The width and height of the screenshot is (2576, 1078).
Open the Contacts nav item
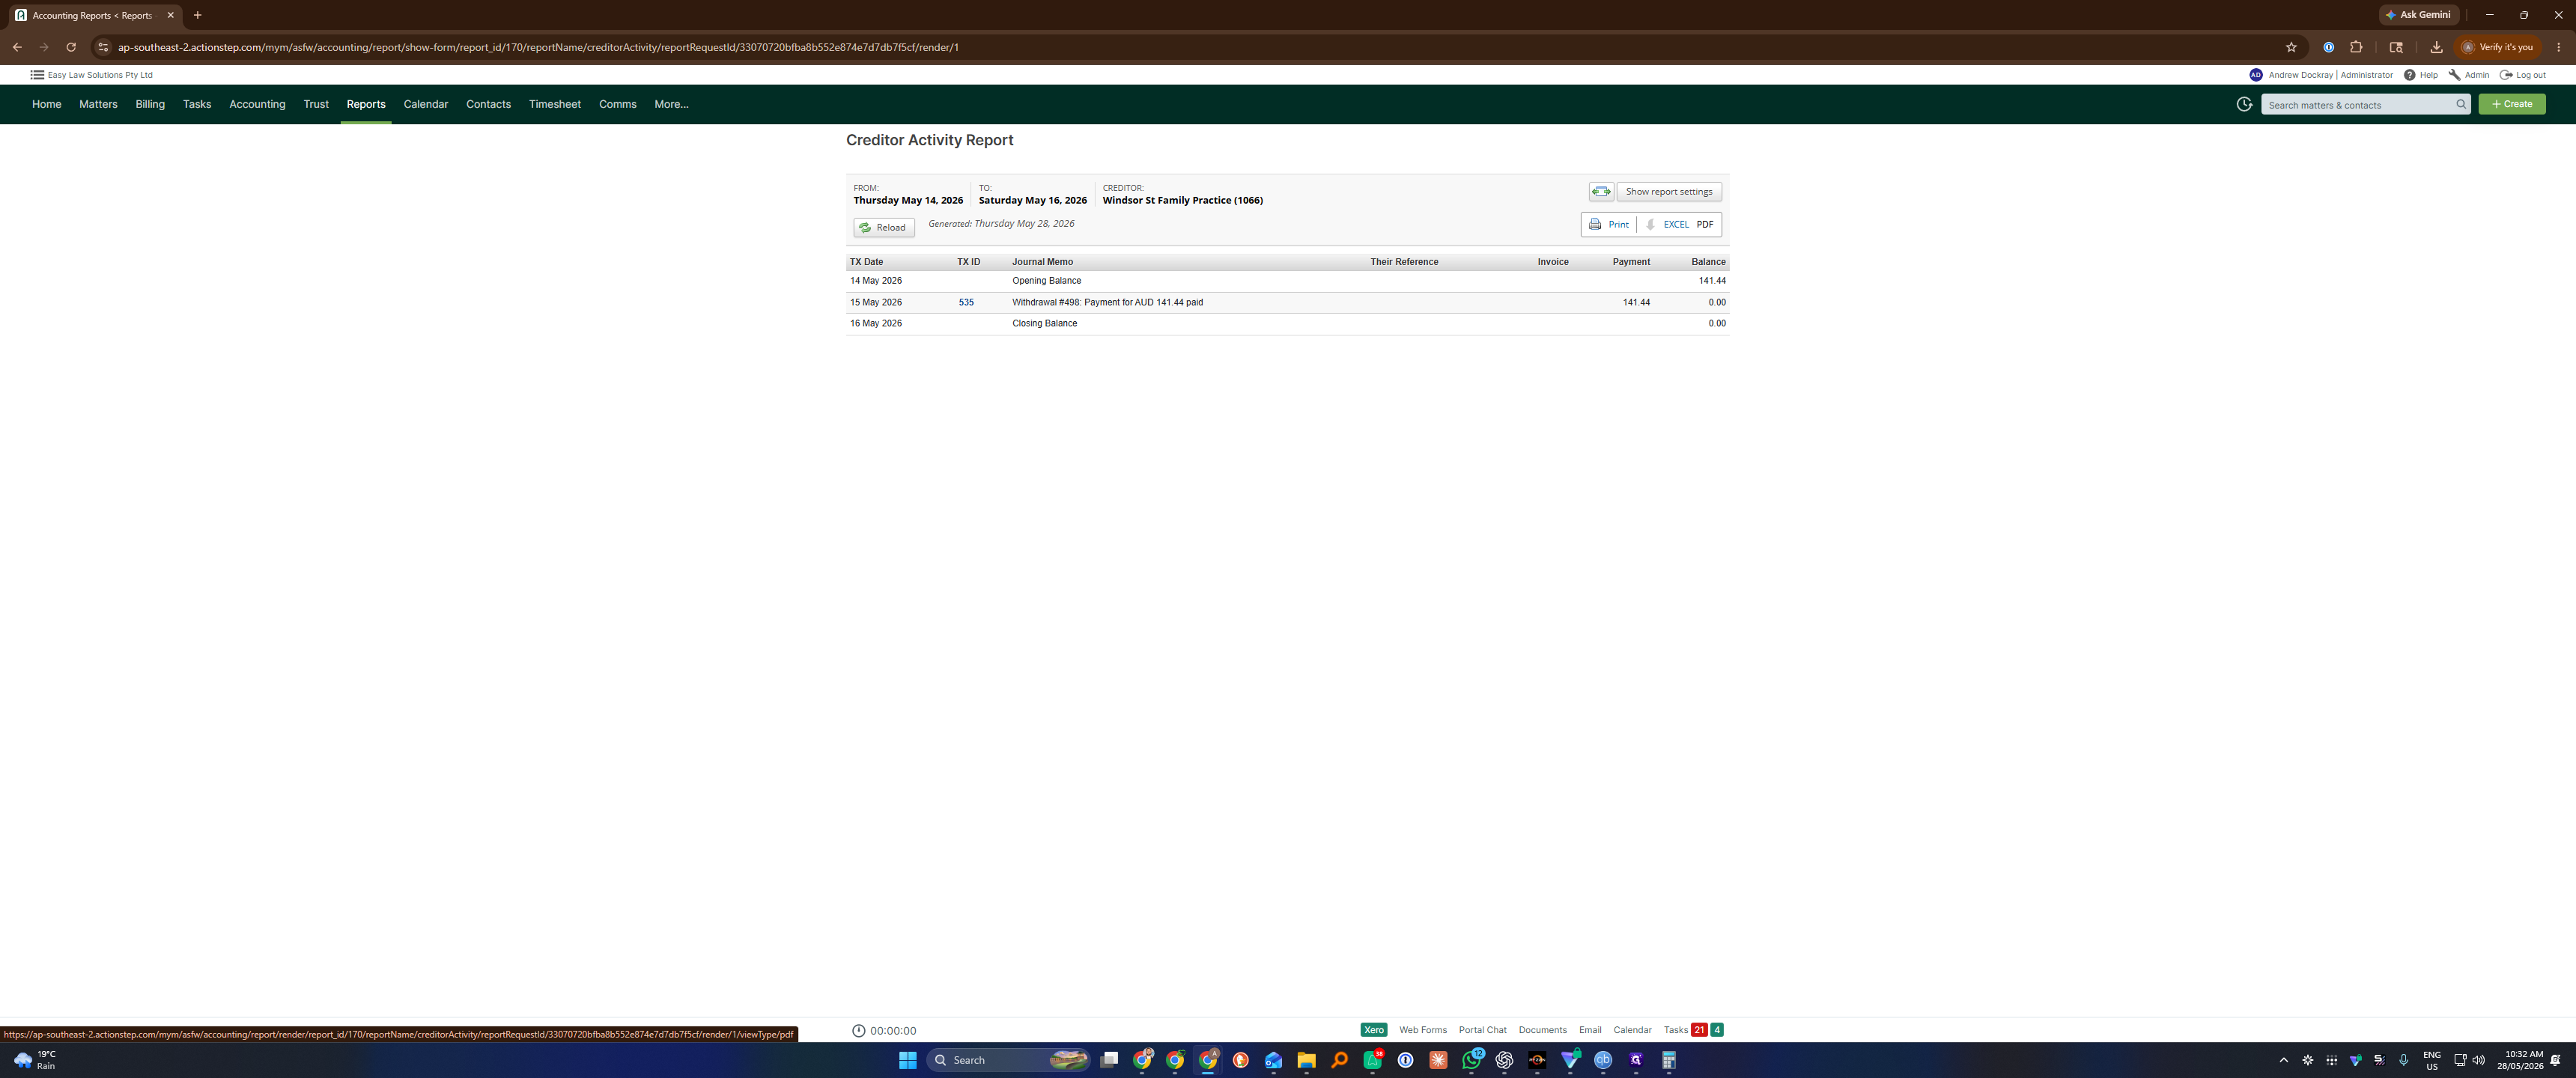click(x=488, y=104)
